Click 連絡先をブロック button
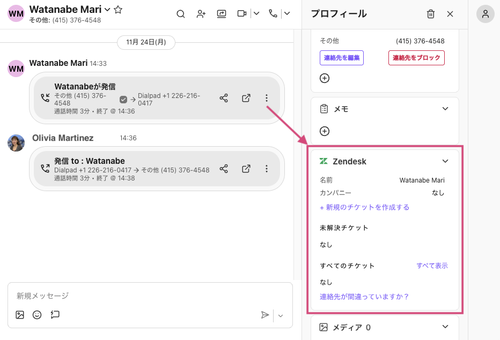 click(x=416, y=58)
